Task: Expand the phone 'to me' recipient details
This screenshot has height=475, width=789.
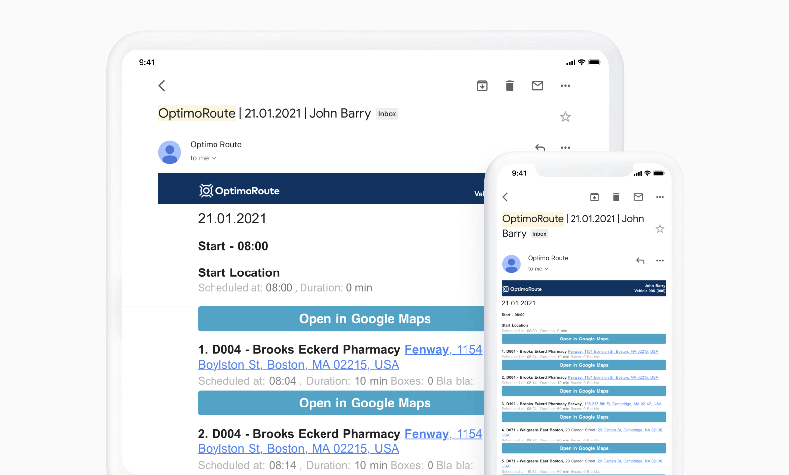Action: 538,269
